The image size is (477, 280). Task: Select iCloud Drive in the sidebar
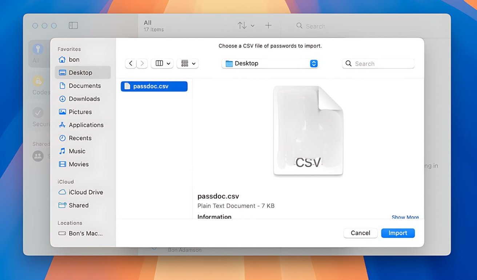(x=85, y=192)
